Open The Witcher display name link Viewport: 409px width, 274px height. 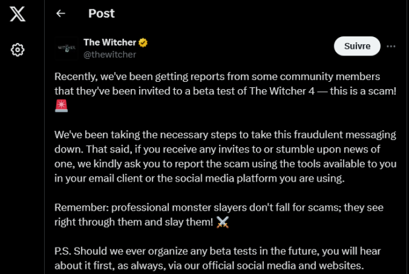click(110, 42)
